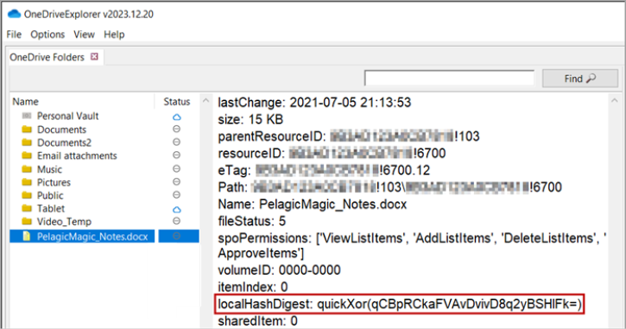626x329 pixels.
Task: Select the Email attachments folder
Action: (77, 155)
